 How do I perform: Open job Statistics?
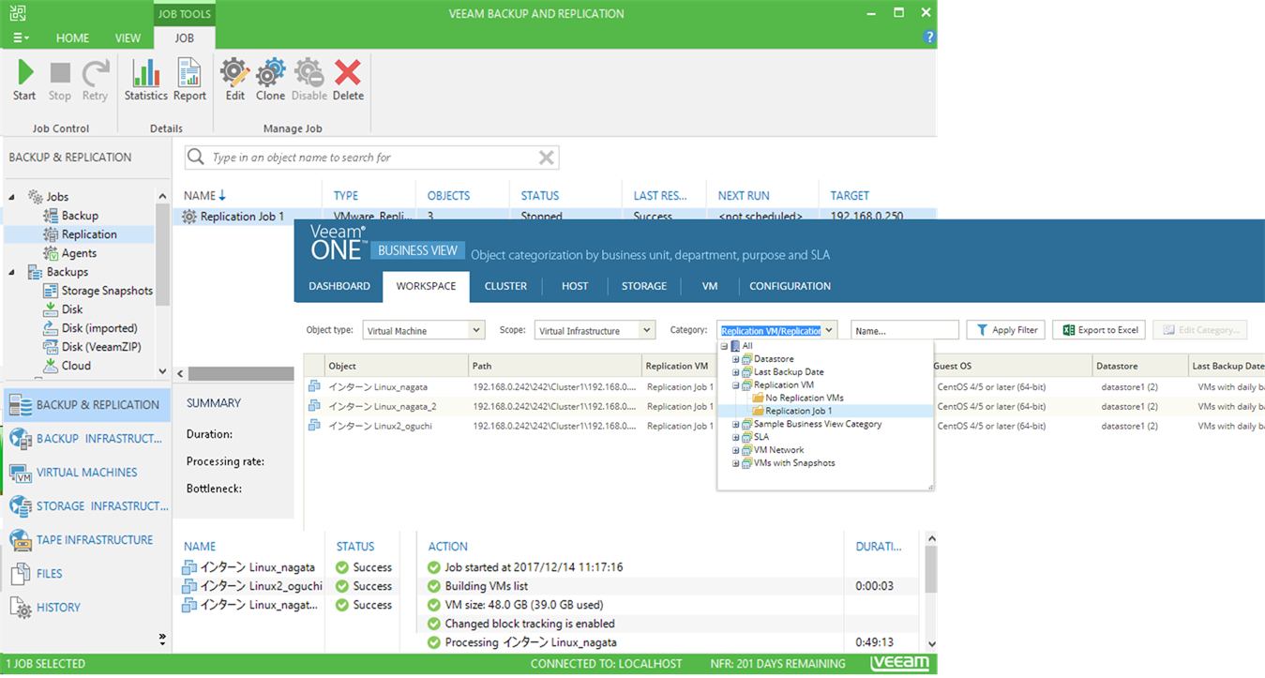[145, 80]
